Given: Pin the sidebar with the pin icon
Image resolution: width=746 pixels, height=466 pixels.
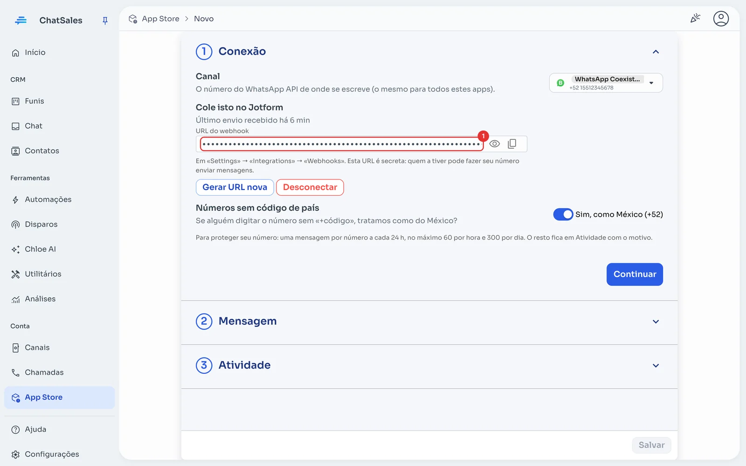Looking at the screenshot, I should click(x=105, y=21).
